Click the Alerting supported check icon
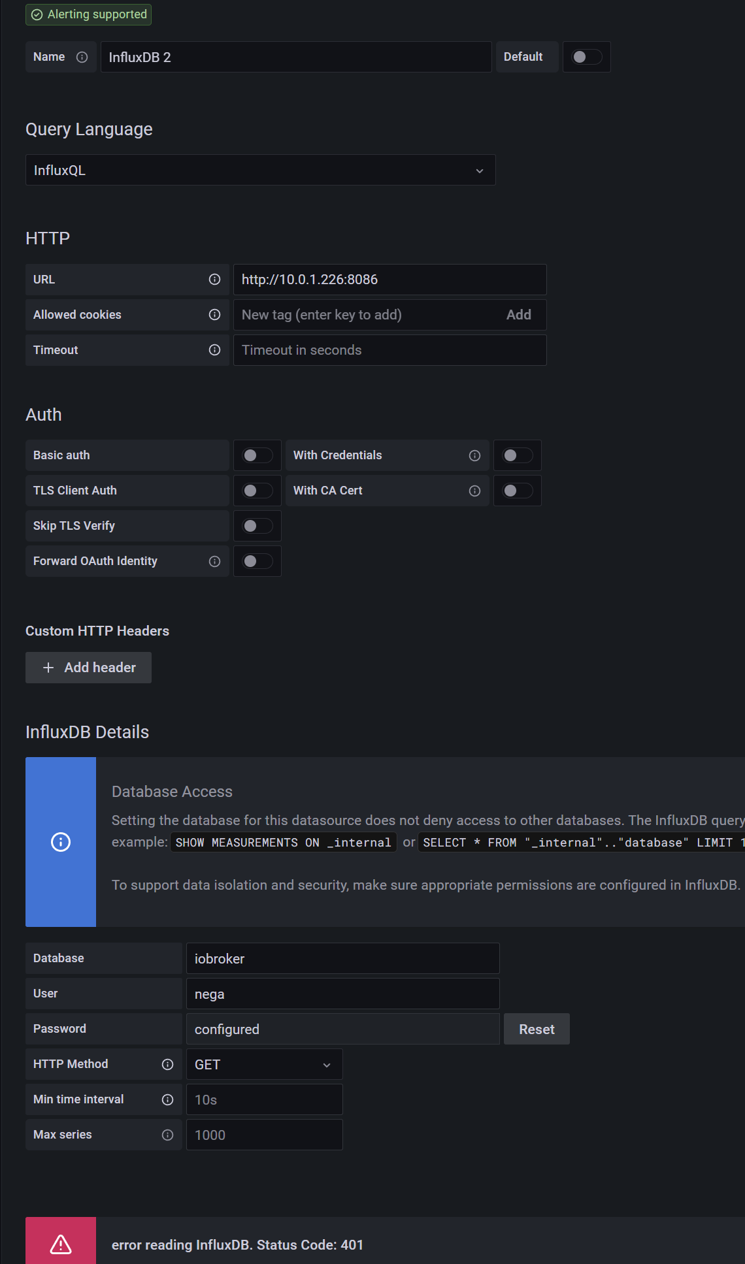The height and width of the screenshot is (1264, 745). 37,14
